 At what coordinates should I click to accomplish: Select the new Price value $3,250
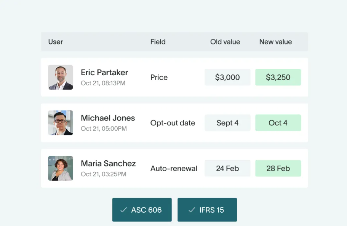pos(278,77)
